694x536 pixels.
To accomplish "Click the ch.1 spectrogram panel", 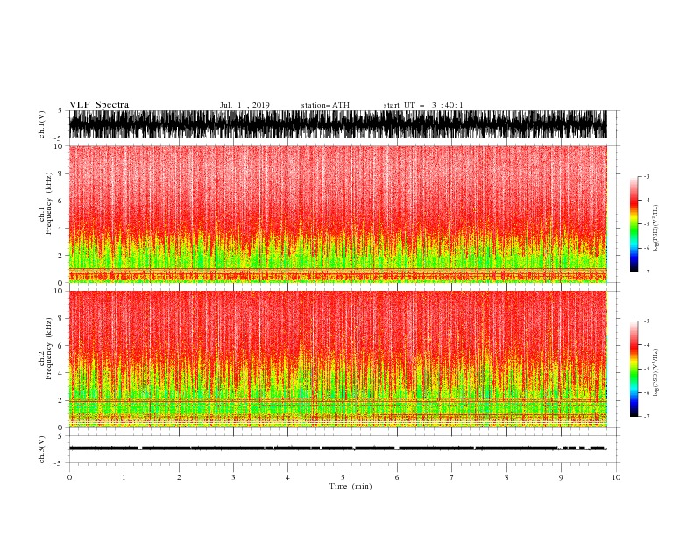I will click(x=337, y=214).
